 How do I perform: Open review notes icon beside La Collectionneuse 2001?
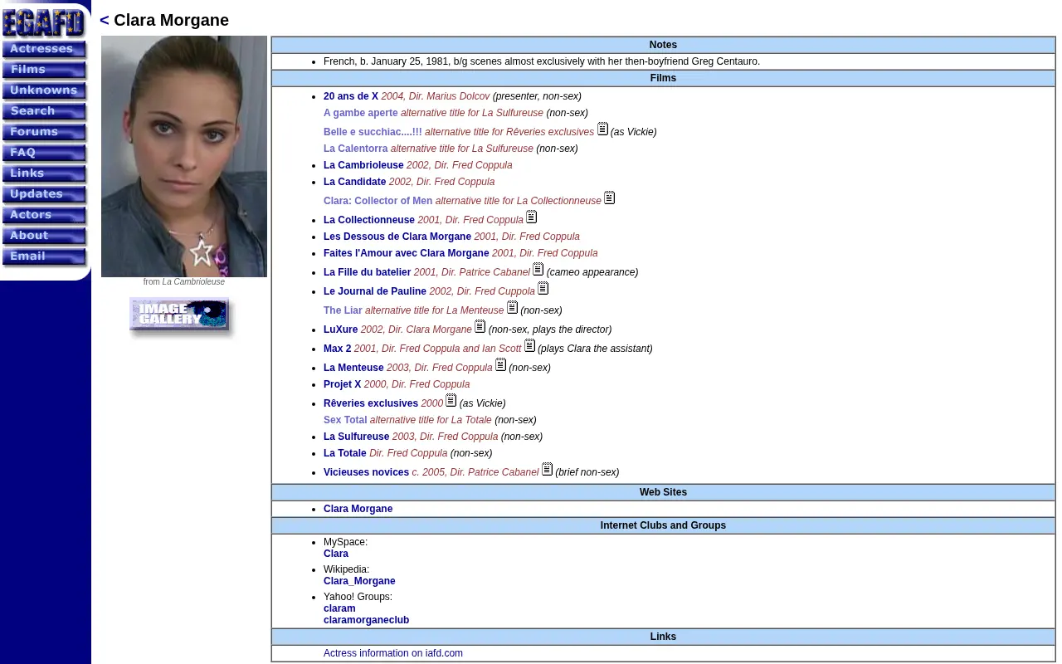click(x=531, y=217)
